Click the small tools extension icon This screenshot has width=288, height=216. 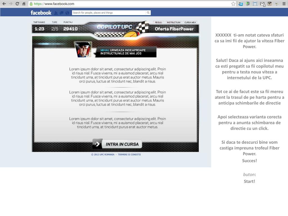pyautogui.click(x=277, y=4)
